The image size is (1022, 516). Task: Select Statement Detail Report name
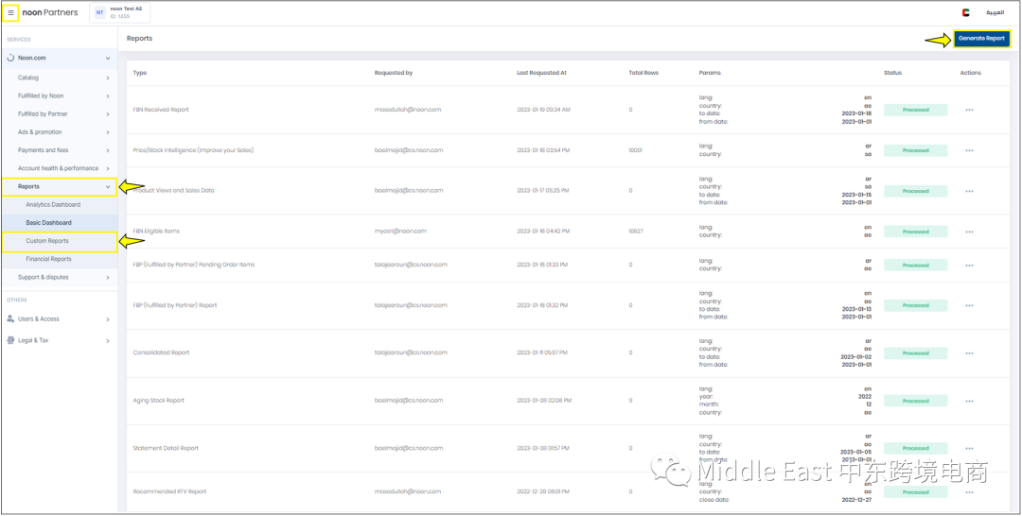pos(166,448)
